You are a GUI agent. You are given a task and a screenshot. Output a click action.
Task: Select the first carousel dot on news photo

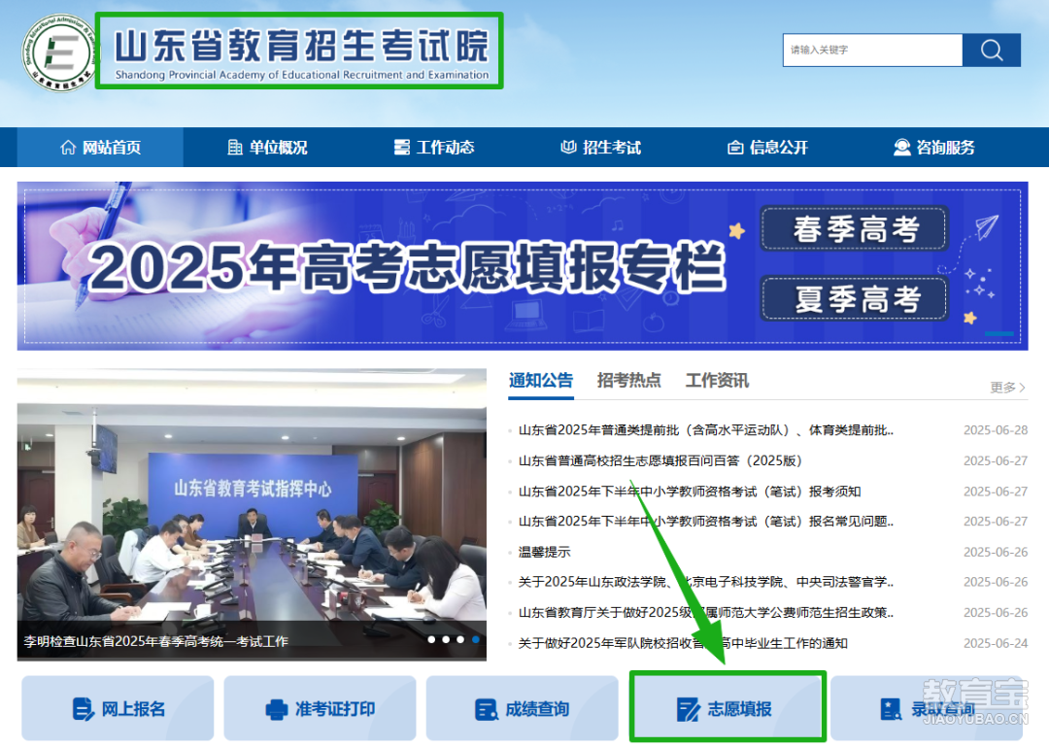[431, 640]
